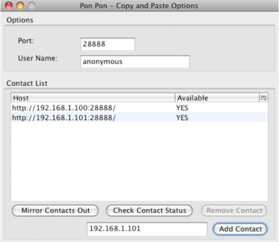Click the Port input field
The height and width of the screenshot is (242, 279).
click(x=108, y=44)
